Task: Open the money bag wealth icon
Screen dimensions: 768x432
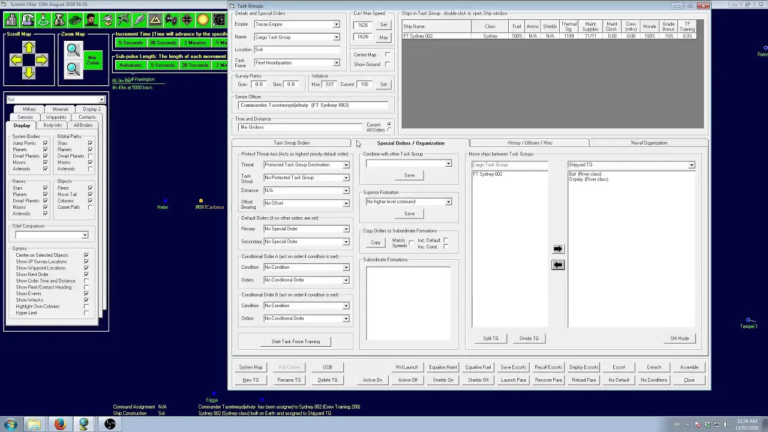Action: (59, 20)
